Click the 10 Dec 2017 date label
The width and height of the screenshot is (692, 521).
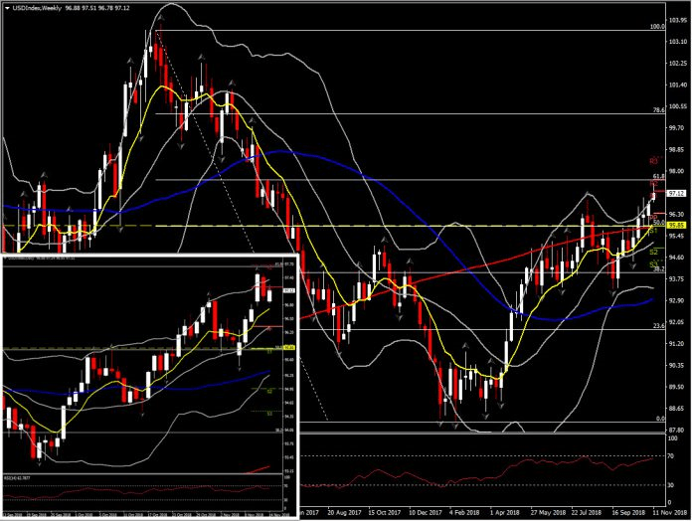click(x=426, y=513)
